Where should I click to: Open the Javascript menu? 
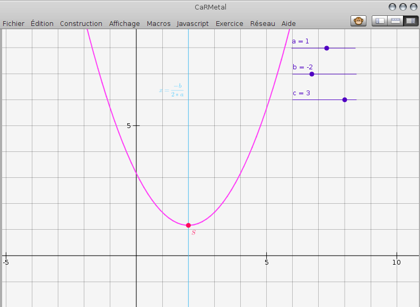point(192,23)
